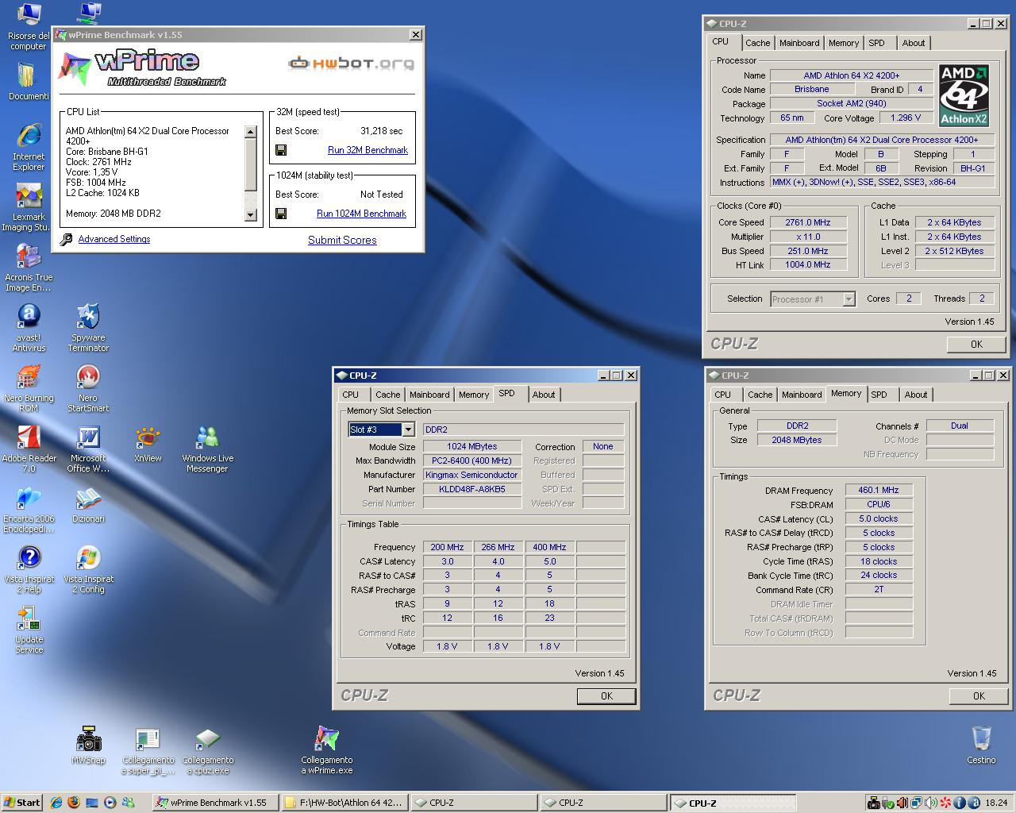The width and height of the screenshot is (1016, 813).
Task: Open Vista Inspirat 2 Help icon
Action: (x=29, y=569)
